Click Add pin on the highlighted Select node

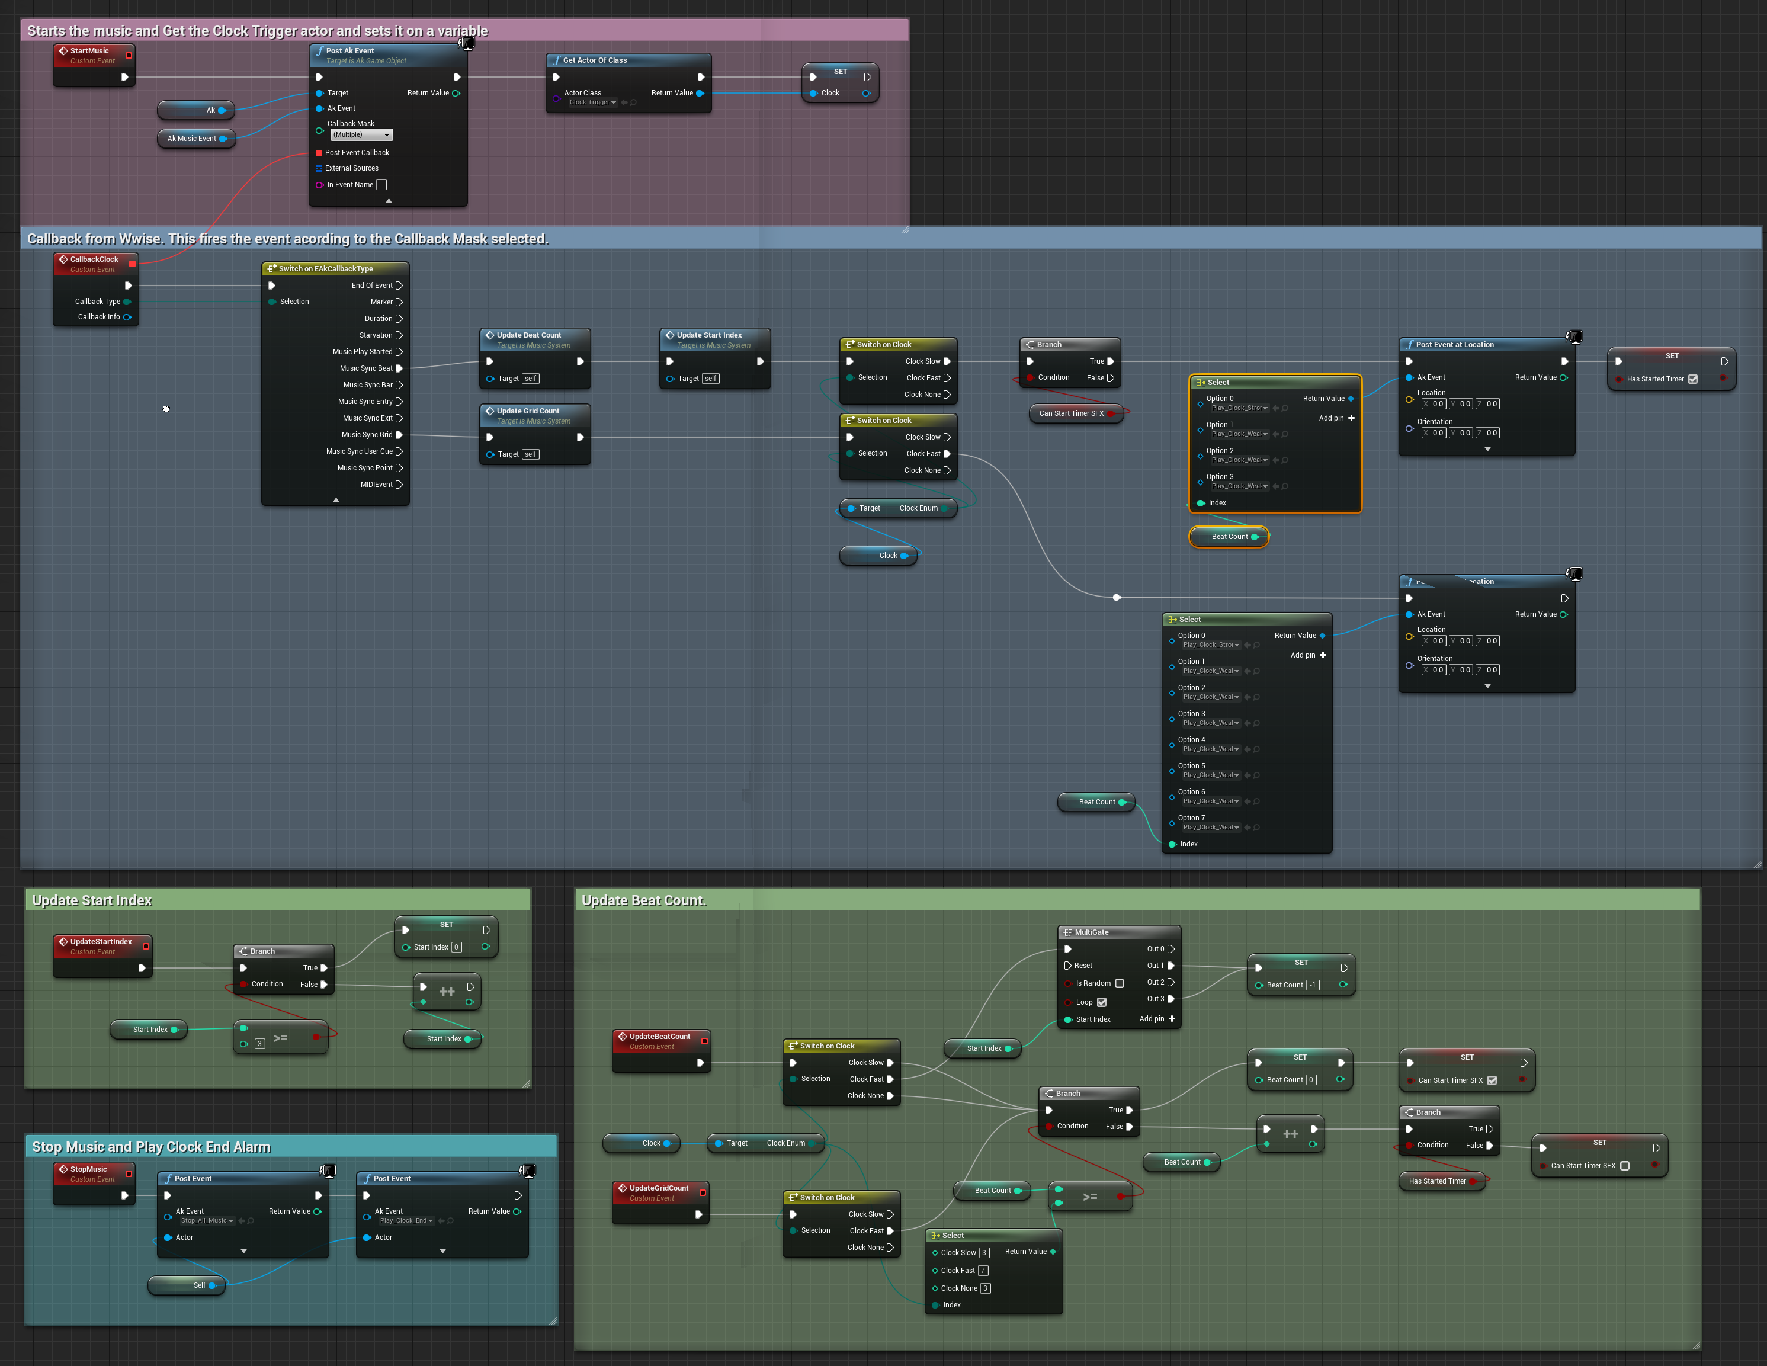point(1351,418)
